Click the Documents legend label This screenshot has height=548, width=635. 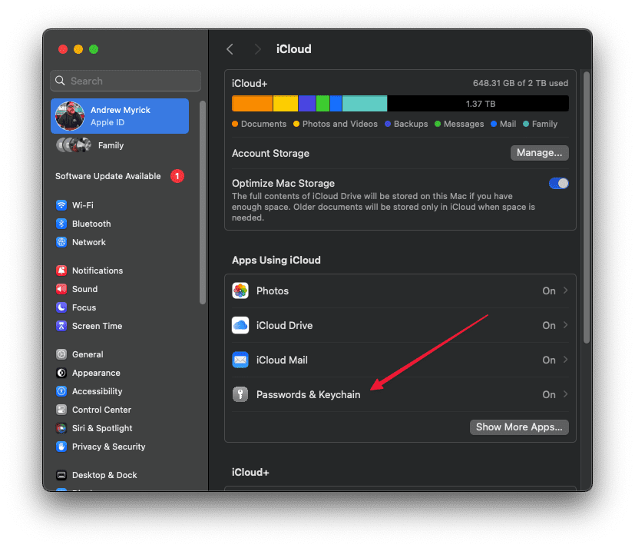coord(263,124)
